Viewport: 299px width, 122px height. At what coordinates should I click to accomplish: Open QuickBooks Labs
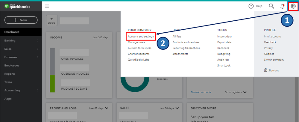click(x=139, y=60)
